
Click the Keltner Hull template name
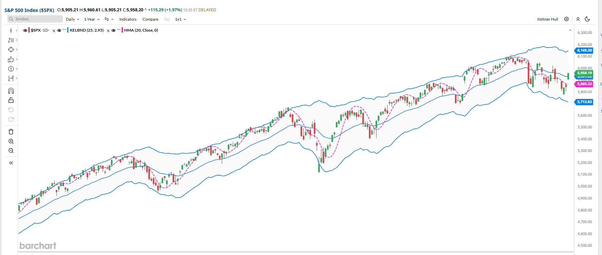(547, 19)
